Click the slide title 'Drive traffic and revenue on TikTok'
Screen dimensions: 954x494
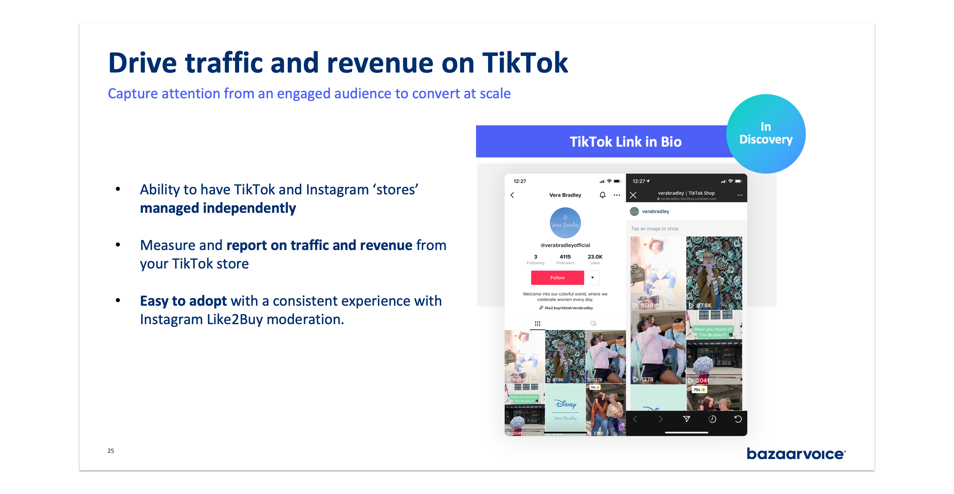tap(337, 63)
